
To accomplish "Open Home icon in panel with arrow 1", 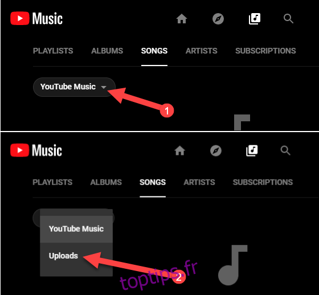I will click(x=182, y=19).
